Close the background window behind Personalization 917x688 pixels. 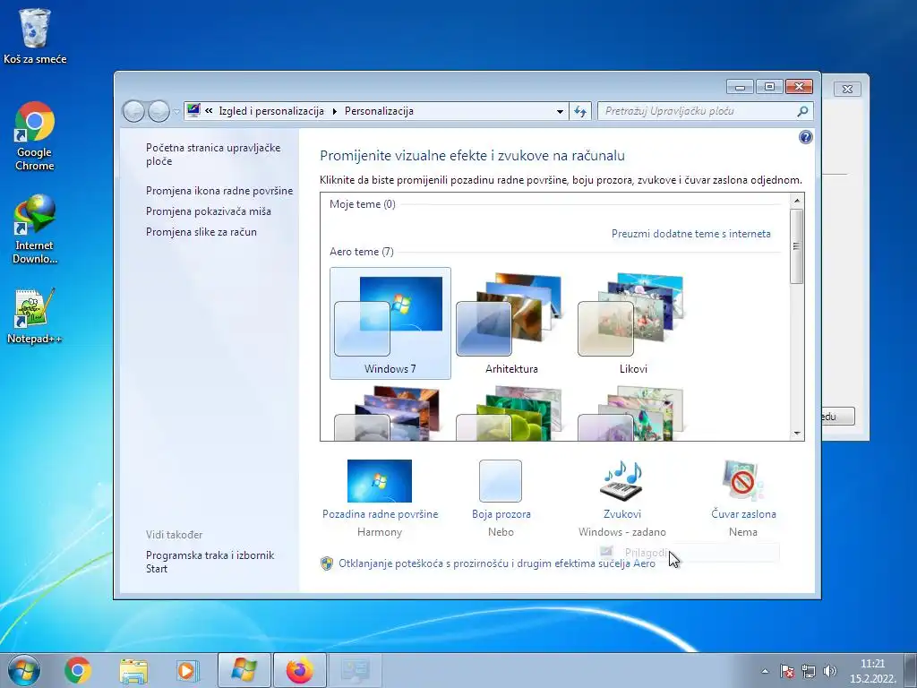click(x=847, y=89)
